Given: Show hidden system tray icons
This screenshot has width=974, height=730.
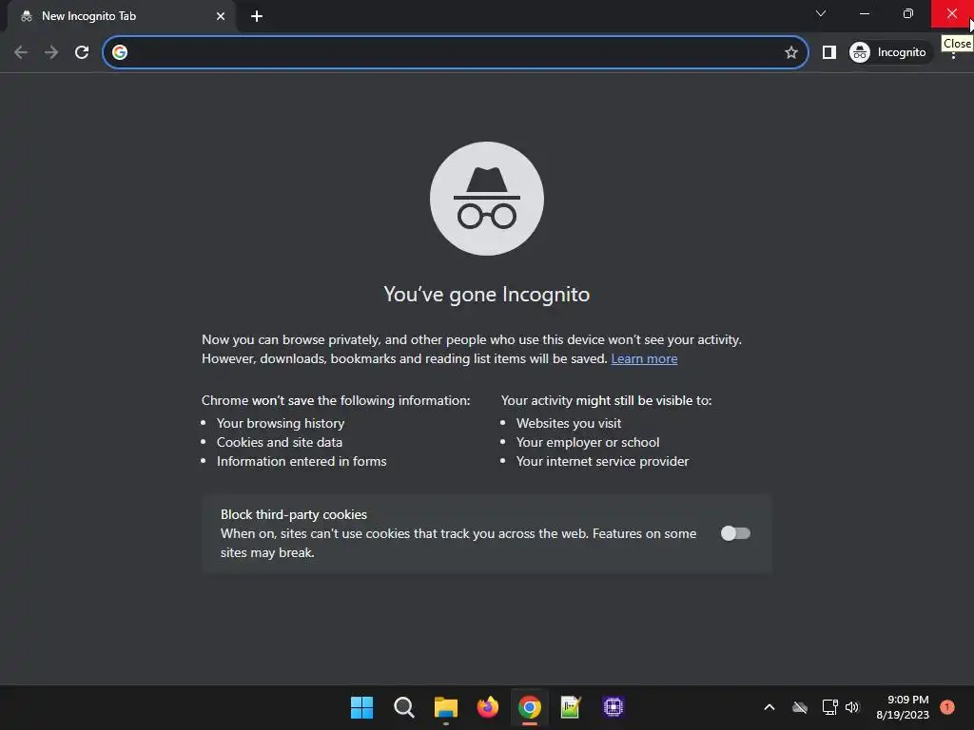Looking at the screenshot, I should tap(769, 707).
